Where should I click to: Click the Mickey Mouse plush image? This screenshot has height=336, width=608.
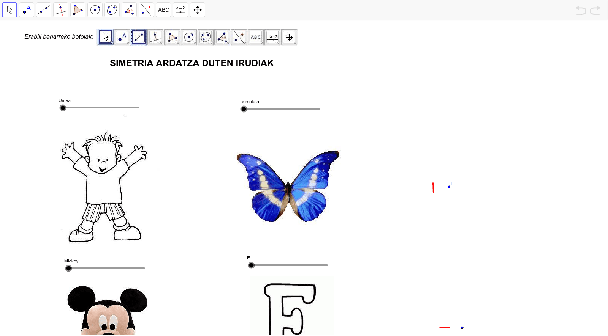click(108, 311)
